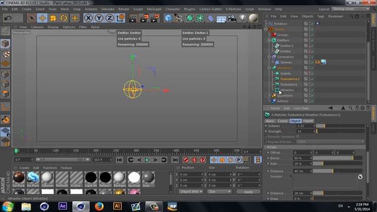377x212 pixels.
Task: Toggle Skinner layer checkbox
Action: point(306,62)
